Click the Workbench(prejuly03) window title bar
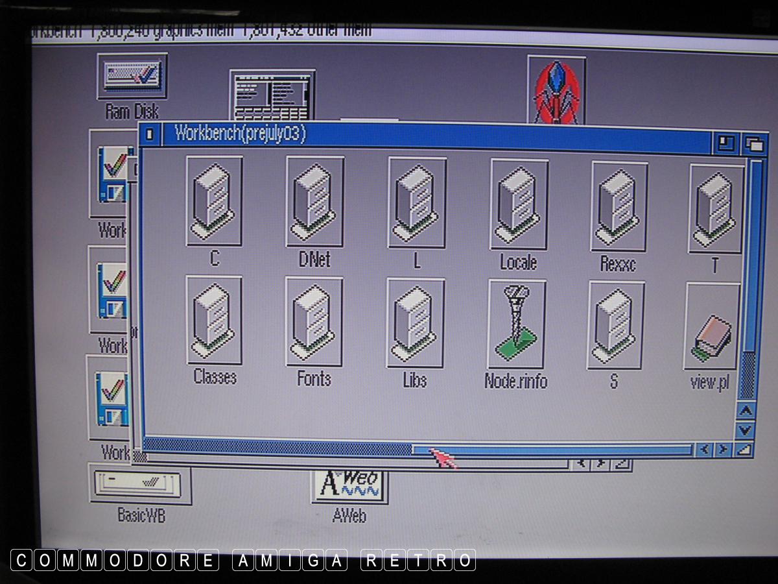Image resolution: width=778 pixels, height=584 pixels. coord(454,136)
